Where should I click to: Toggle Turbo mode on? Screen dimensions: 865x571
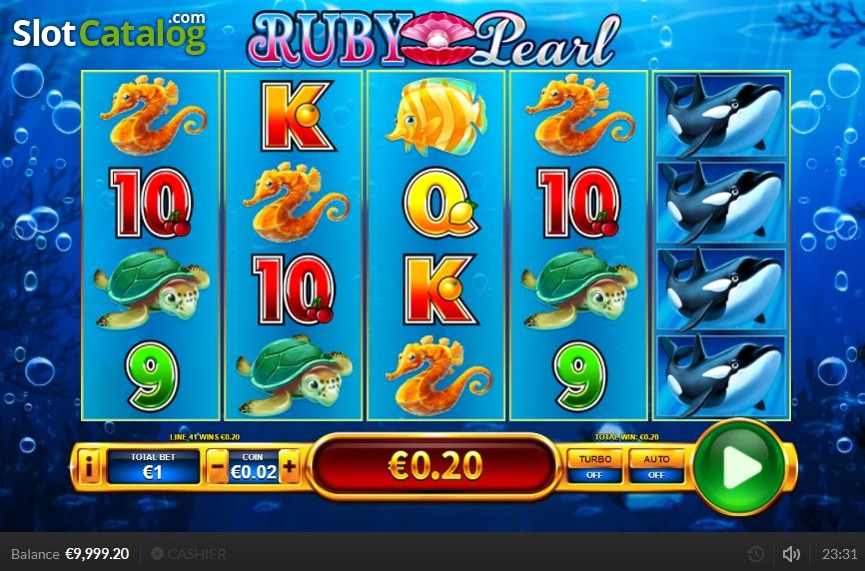594,466
